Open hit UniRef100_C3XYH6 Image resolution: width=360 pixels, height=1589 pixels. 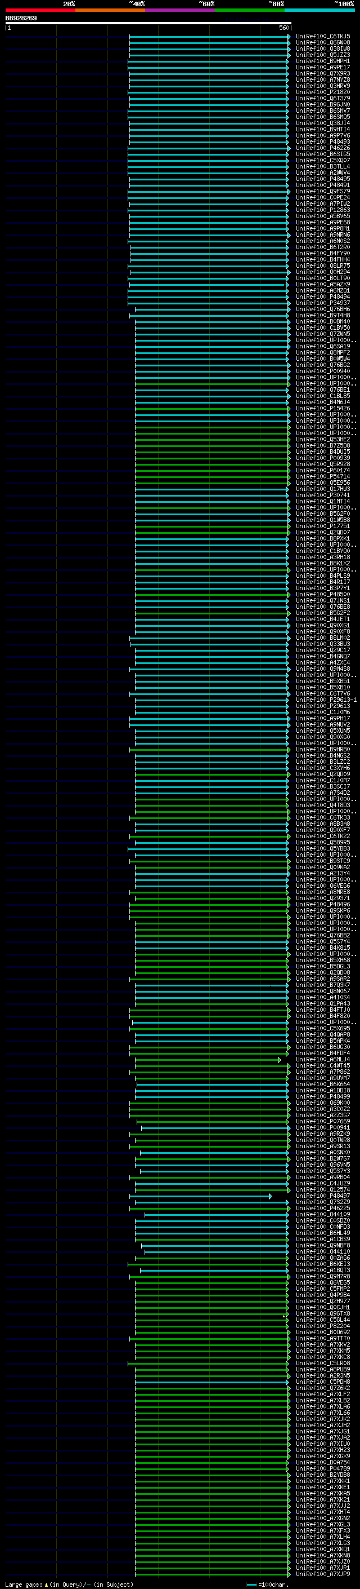click(323, 768)
